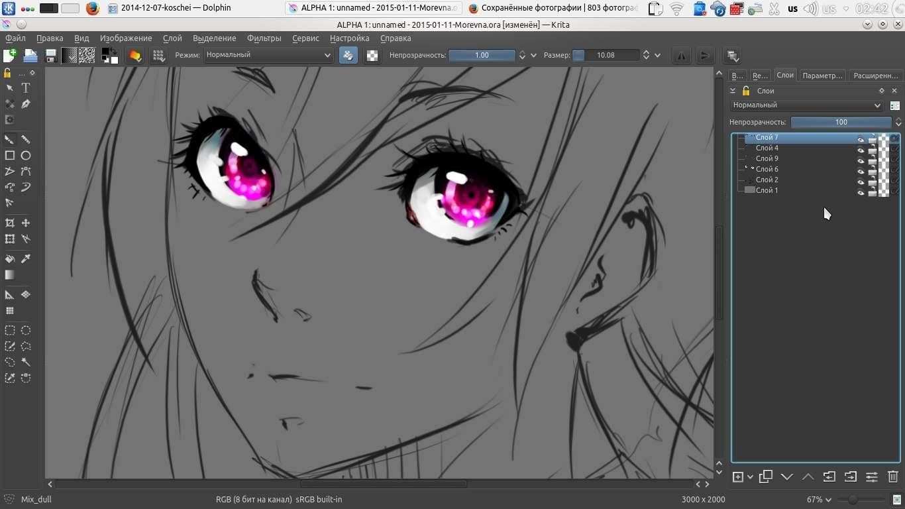Open the brush presets chooser grid
905x509 pixels.
(x=158, y=56)
